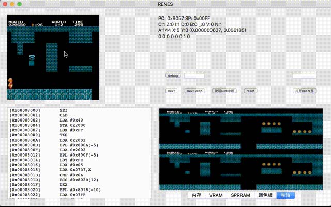
Task: Reset the emulator with reset button
Action: 251,91
